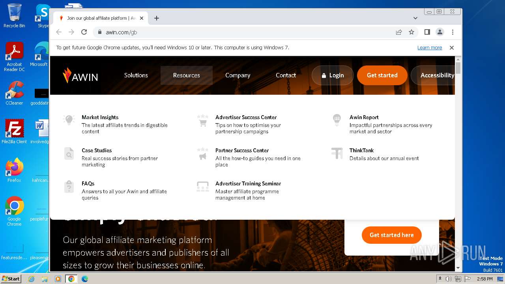
Task: Click the scrollbar down arrow
Action: (458, 268)
